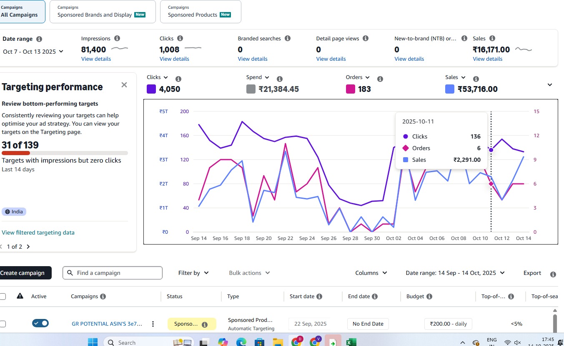
Task: Open View filtered targeting data link
Action: [x=38, y=232]
